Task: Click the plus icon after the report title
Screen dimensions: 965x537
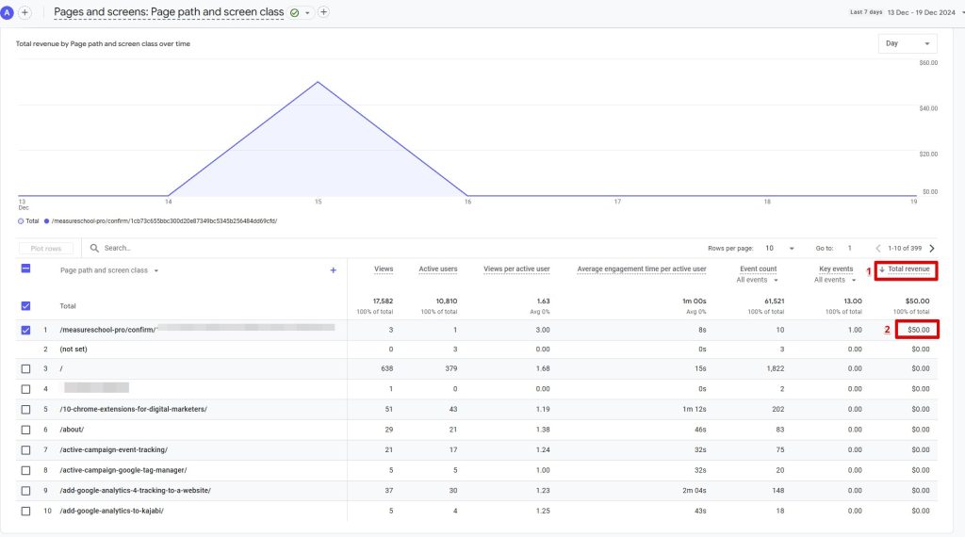Action: click(323, 11)
